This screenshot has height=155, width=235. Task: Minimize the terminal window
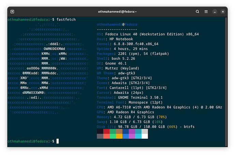coord(215,12)
